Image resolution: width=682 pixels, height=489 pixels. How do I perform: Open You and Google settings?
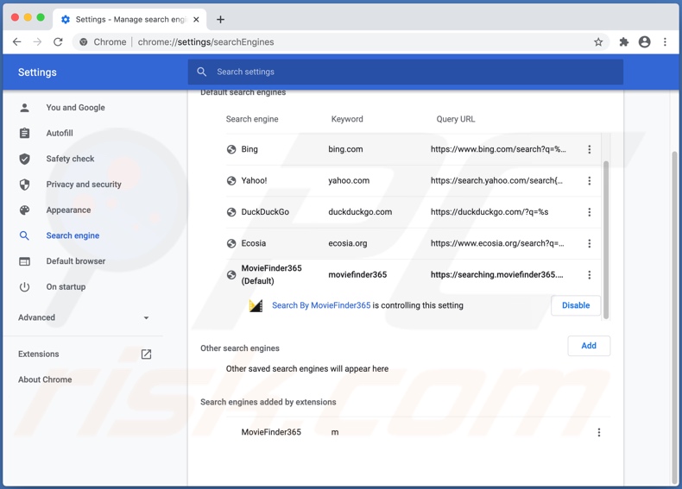pos(75,107)
